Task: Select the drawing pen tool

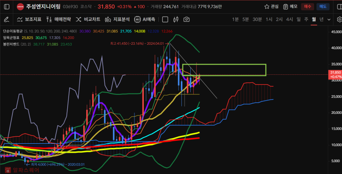Action: (7, 19)
